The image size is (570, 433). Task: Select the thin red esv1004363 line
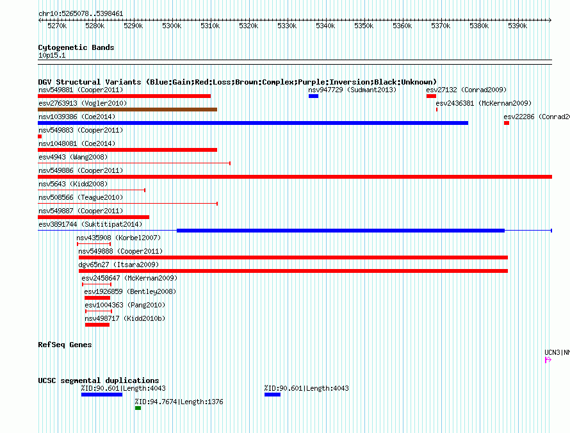click(x=99, y=311)
